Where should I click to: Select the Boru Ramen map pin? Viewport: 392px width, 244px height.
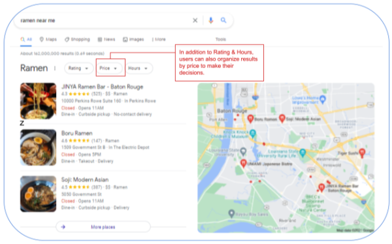[x=250, y=118]
